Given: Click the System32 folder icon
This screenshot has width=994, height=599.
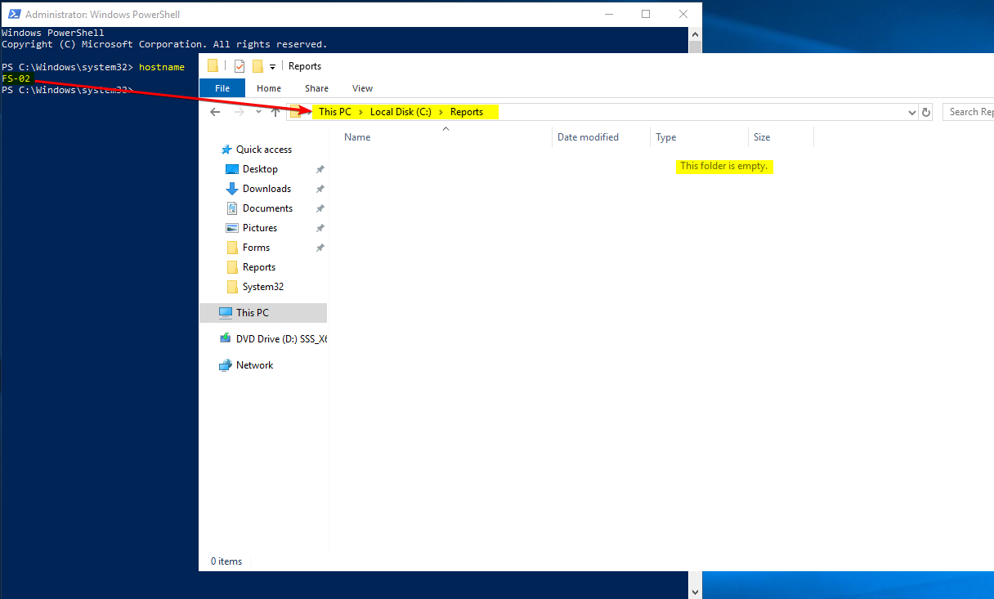Looking at the screenshot, I should 231,287.
